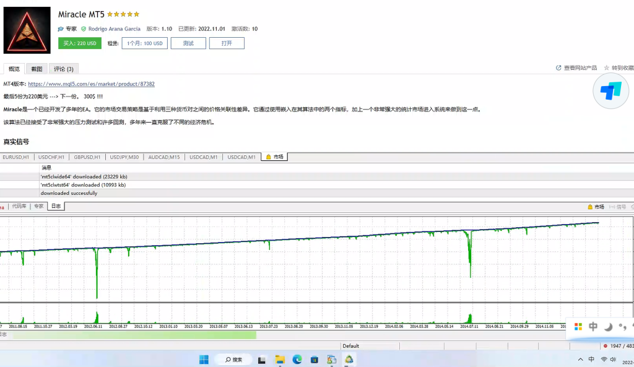Open File Explorer from the taskbar
Screen dimensions: 634x367
pos(280,360)
